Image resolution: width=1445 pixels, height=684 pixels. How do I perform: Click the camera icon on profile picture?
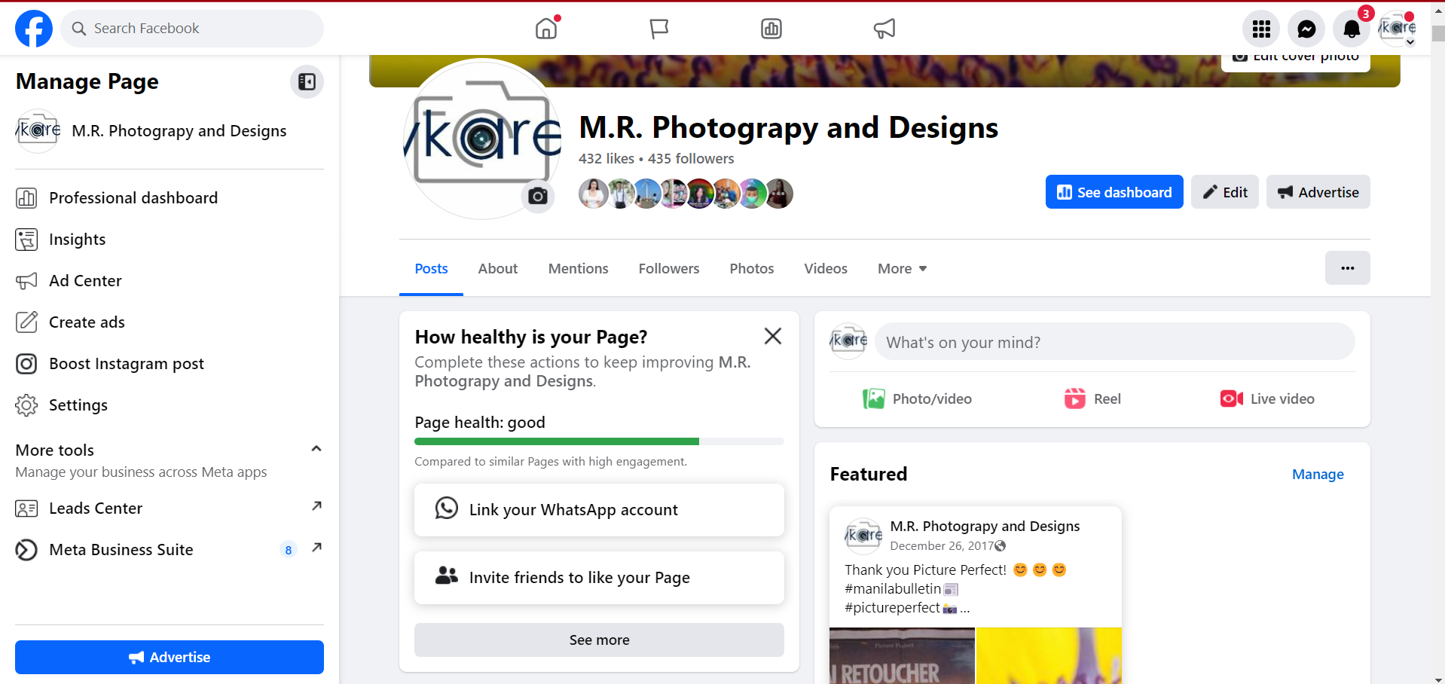[538, 197]
